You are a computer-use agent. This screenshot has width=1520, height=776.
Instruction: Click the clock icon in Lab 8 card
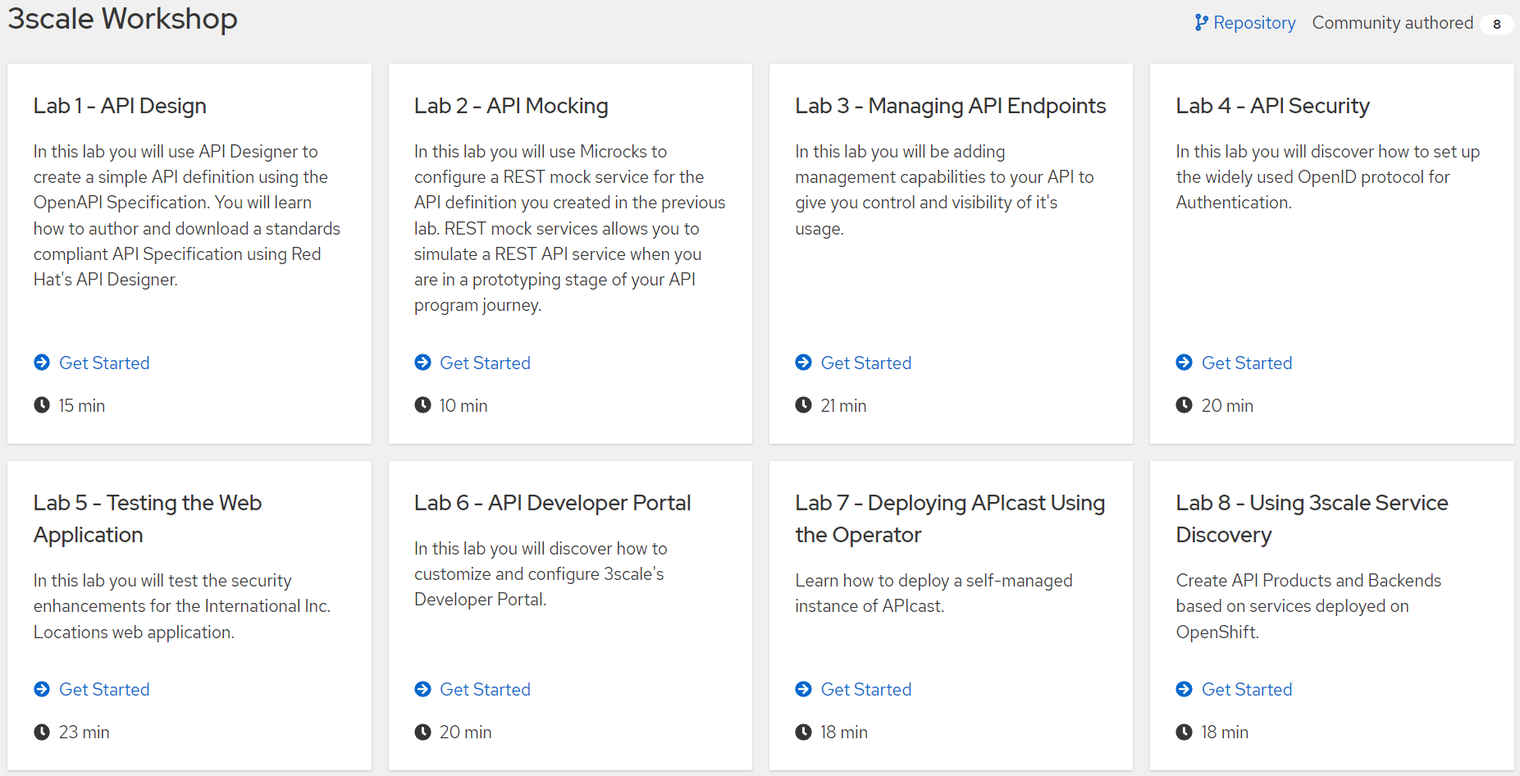[x=1184, y=732]
